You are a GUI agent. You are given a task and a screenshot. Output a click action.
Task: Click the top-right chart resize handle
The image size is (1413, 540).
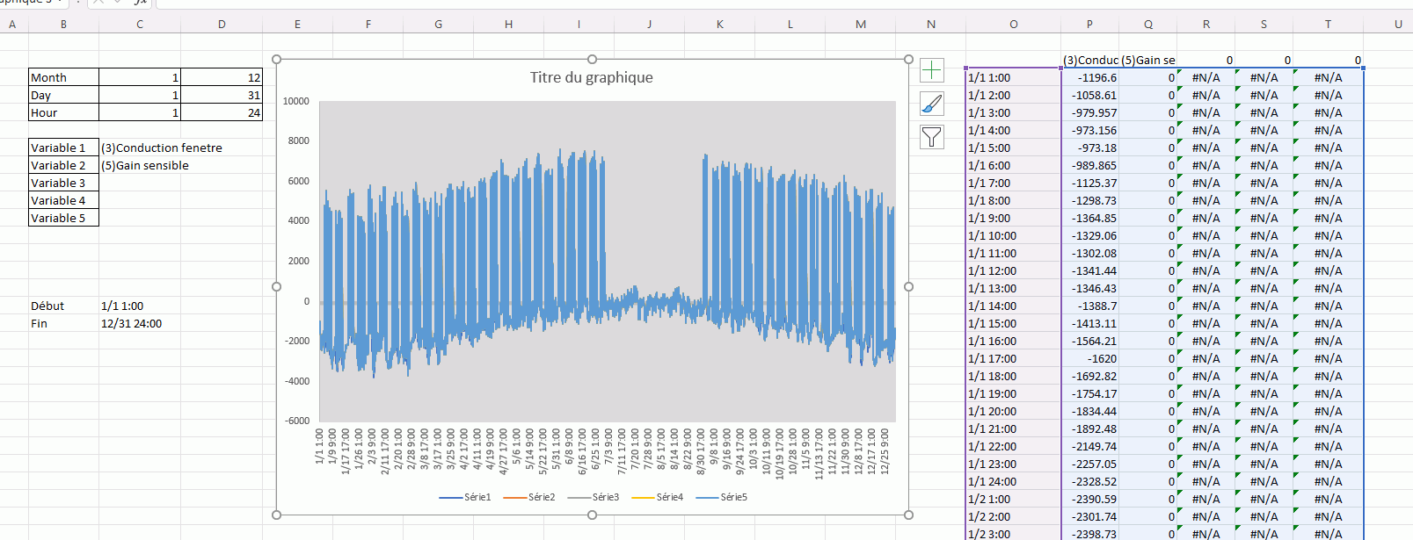point(908,60)
